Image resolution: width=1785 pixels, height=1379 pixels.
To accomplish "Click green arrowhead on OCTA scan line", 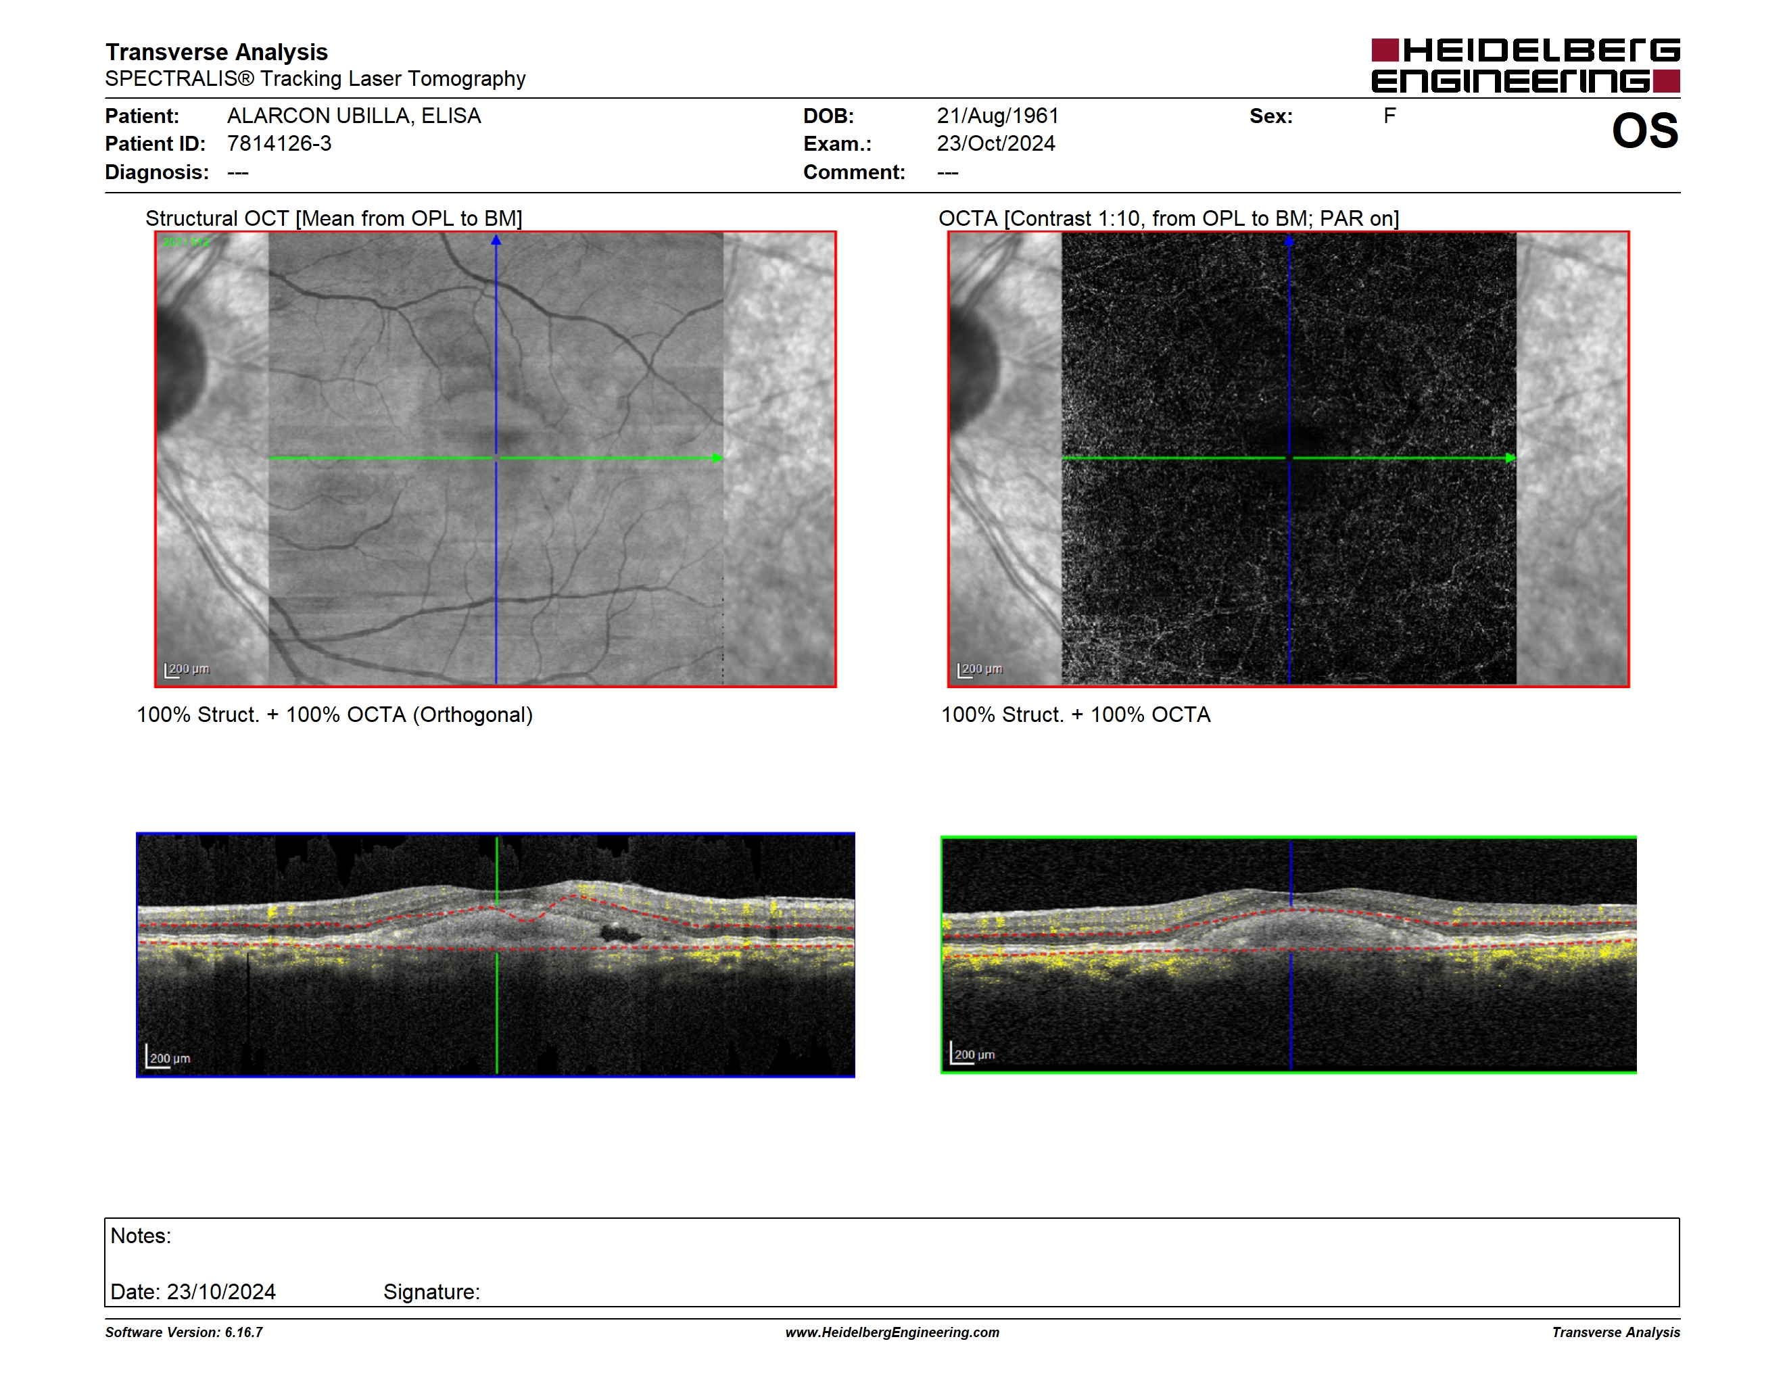I will 1510,458.
